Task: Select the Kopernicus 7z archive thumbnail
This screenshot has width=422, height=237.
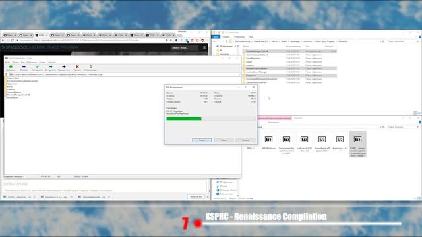Action: [x=340, y=143]
